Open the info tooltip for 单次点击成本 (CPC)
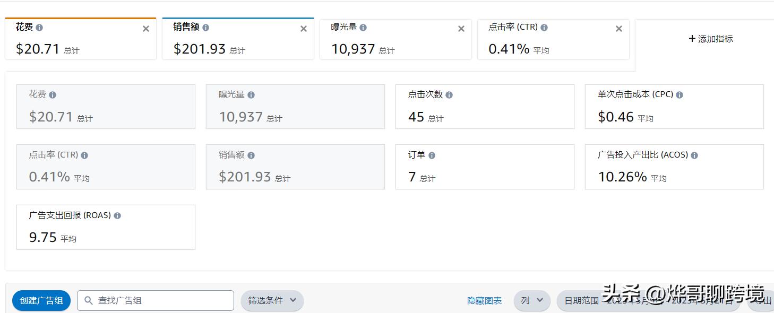The image size is (774, 313). [680, 94]
